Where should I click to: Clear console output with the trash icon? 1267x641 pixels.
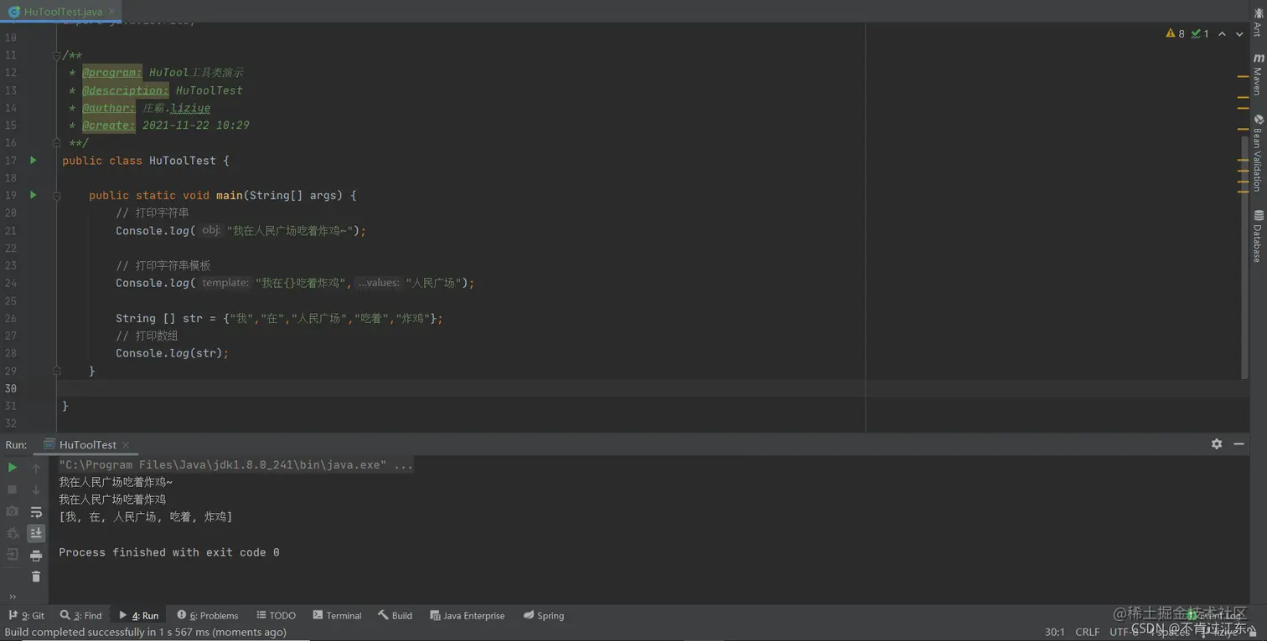(36, 577)
